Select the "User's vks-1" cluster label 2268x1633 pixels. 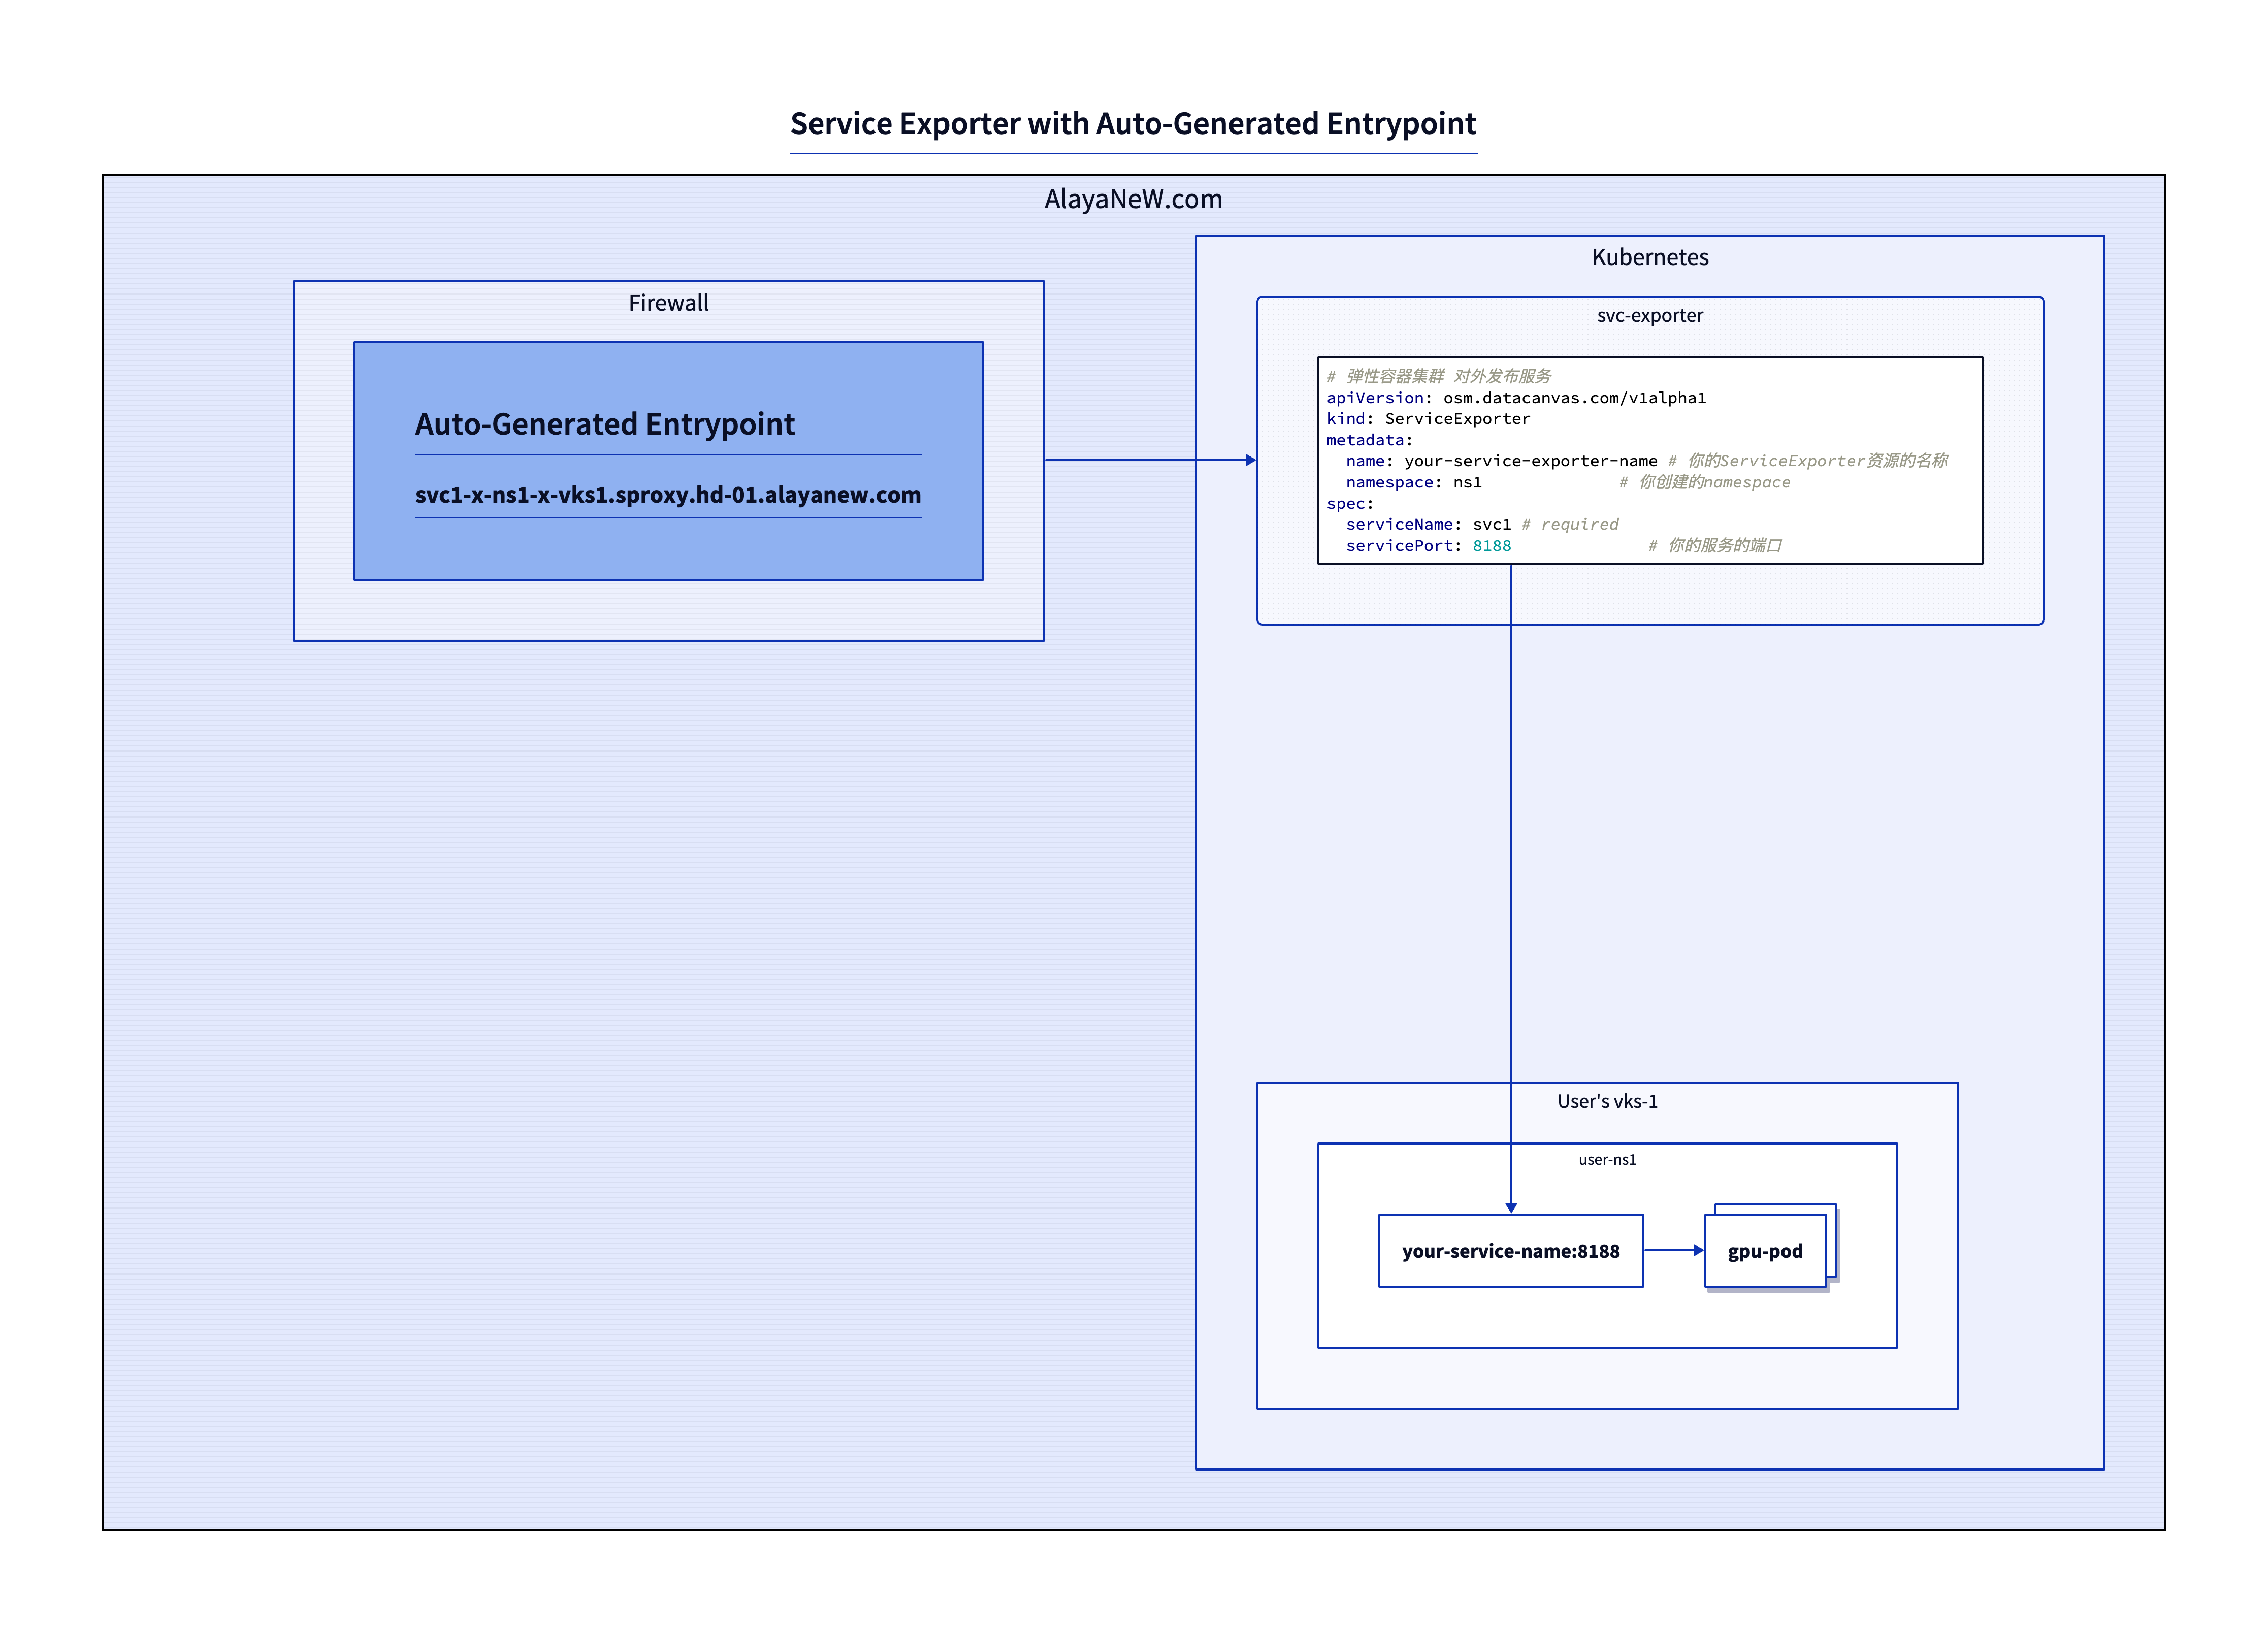1607,1102
